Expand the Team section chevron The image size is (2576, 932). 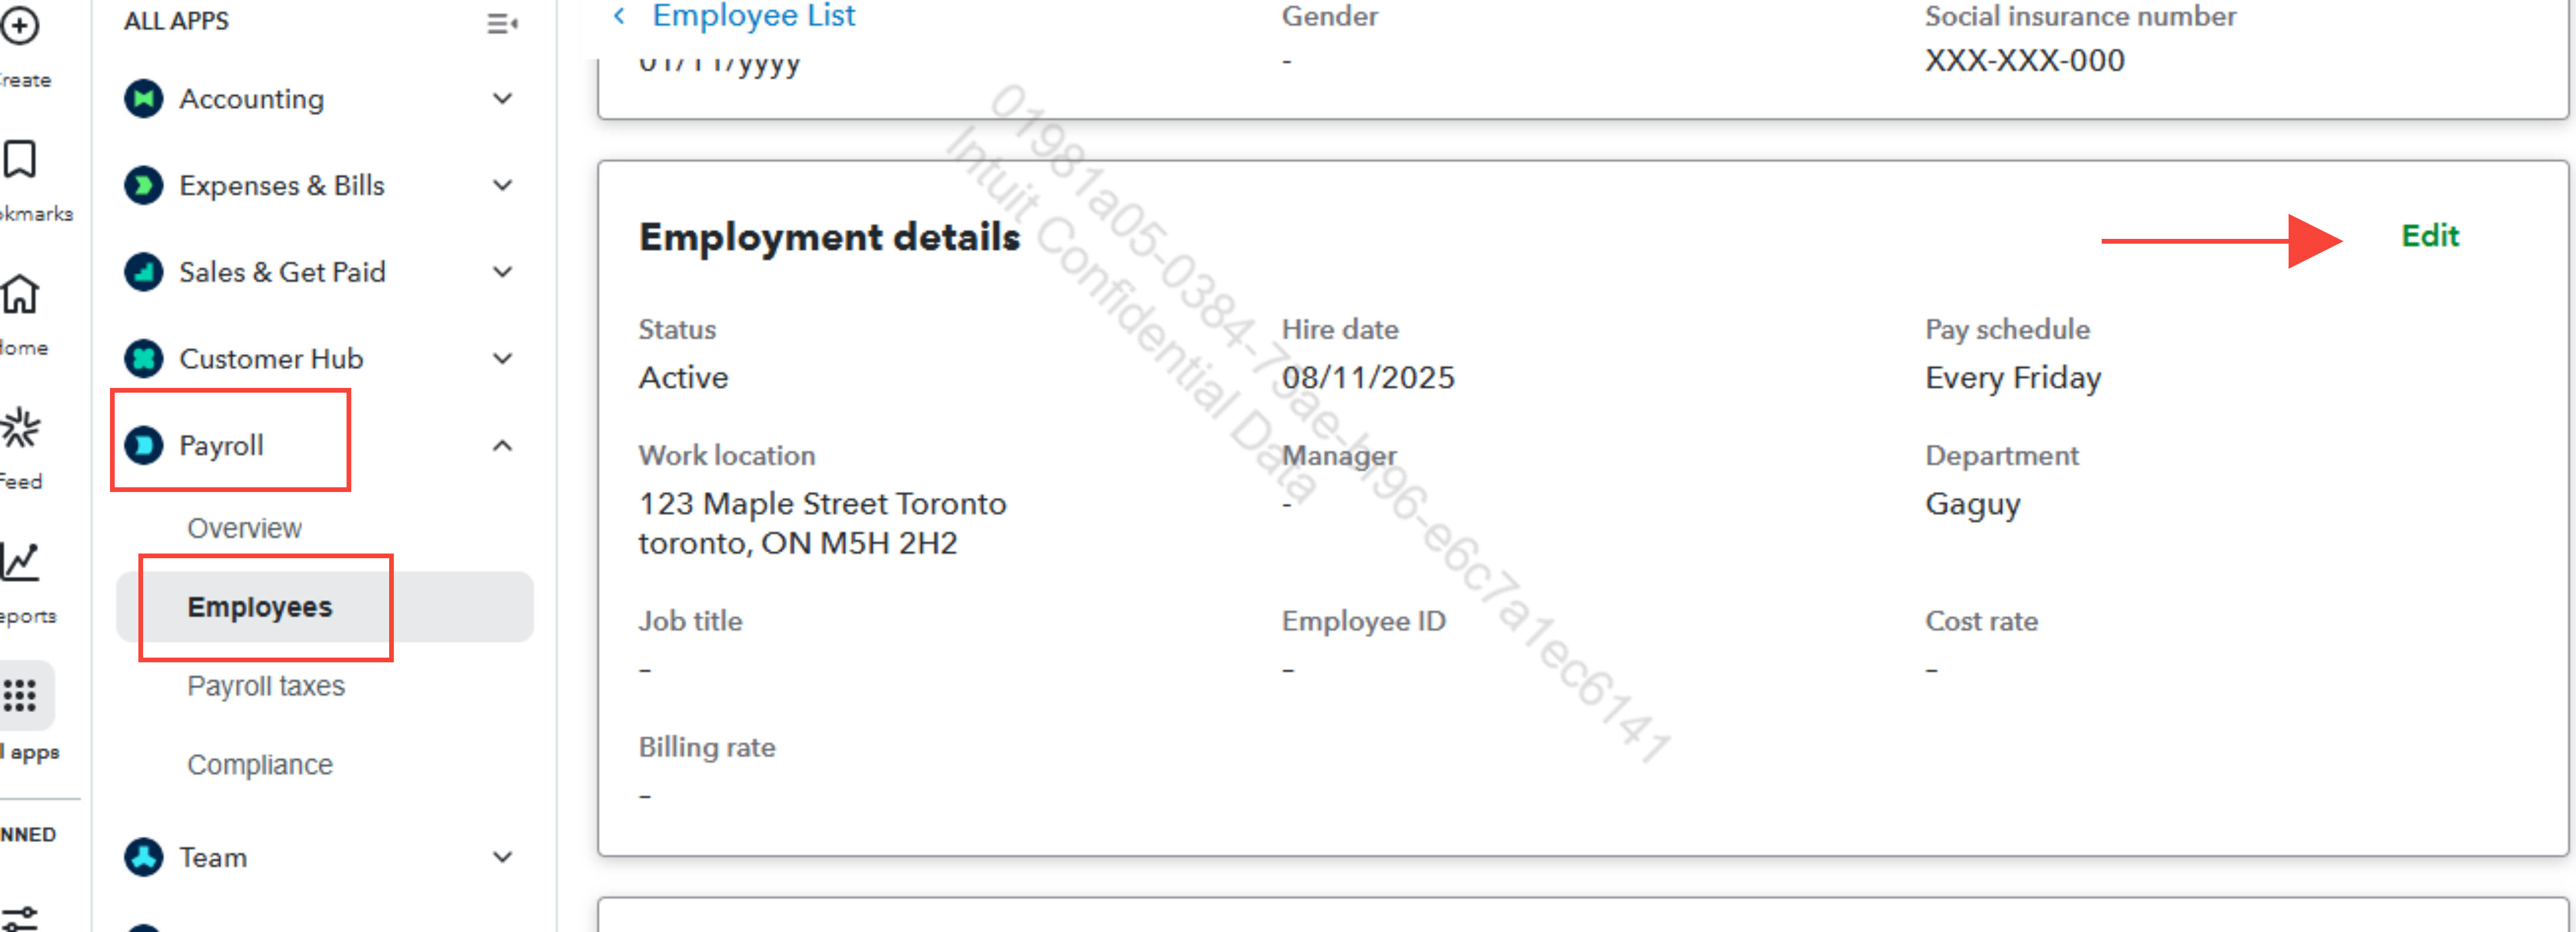503,857
